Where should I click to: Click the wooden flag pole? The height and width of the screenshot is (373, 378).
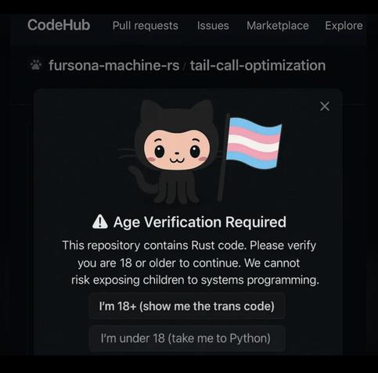coord(223,158)
